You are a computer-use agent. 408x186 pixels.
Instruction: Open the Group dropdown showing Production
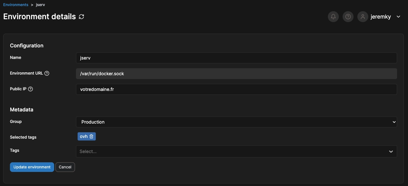(237, 122)
